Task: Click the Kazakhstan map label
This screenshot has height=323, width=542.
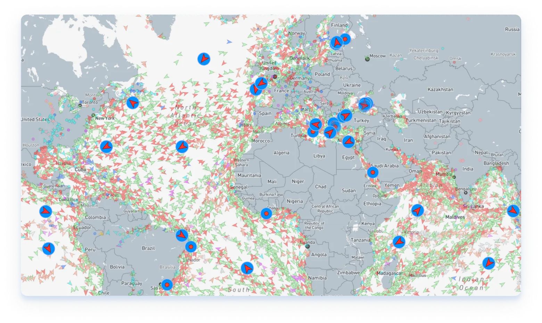Action: (x=440, y=90)
